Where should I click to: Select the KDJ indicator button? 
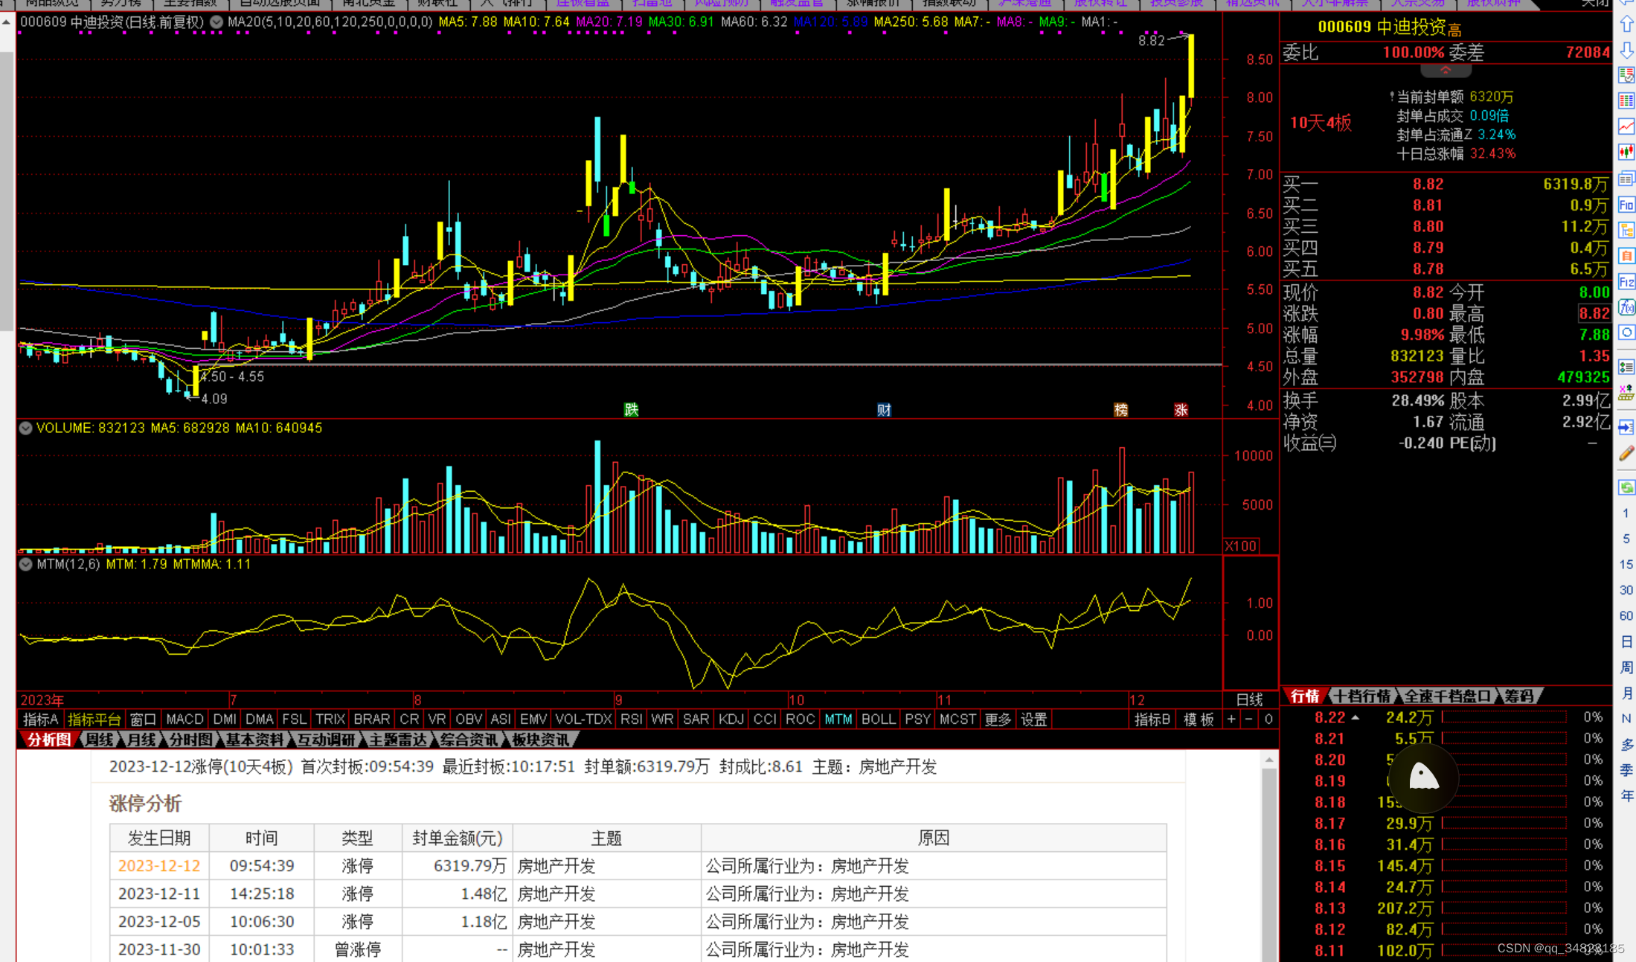(731, 719)
